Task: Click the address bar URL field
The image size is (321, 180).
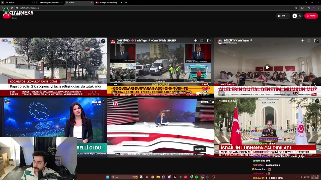Action: 155,8
